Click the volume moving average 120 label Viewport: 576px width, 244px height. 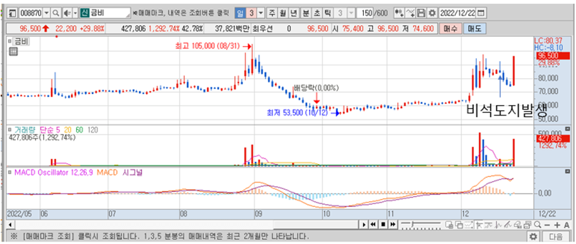click(93, 130)
